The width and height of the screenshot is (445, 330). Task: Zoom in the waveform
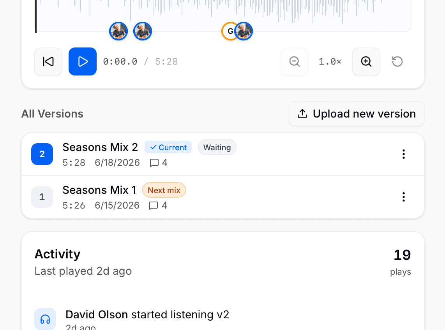[x=366, y=61]
